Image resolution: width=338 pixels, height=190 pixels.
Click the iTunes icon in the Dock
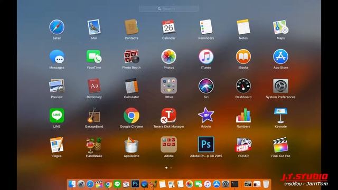pyautogui.click(x=208, y=184)
